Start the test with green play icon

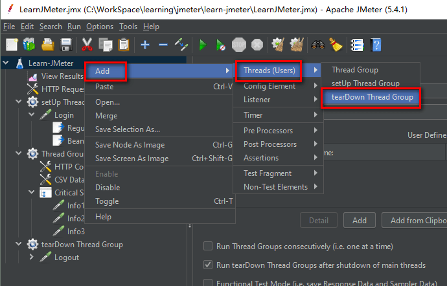point(203,45)
